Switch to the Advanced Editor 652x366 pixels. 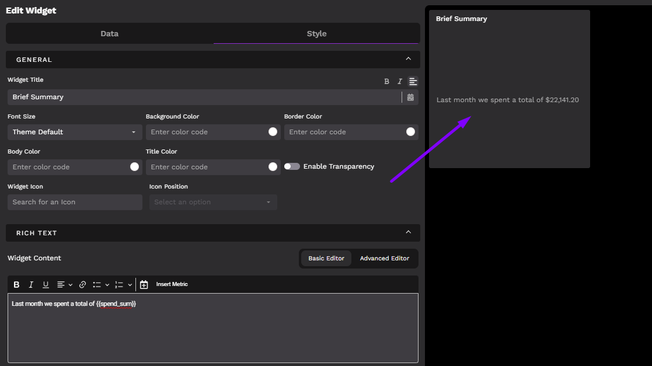tap(384, 259)
